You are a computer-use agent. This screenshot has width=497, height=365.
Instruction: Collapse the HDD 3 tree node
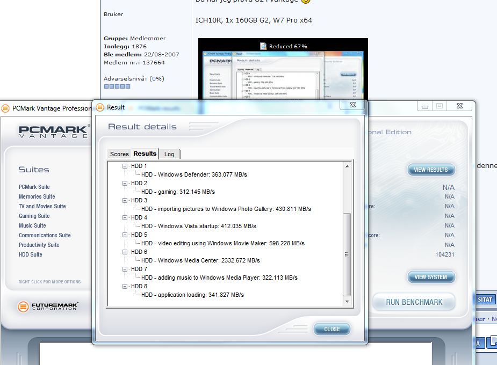(125, 200)
